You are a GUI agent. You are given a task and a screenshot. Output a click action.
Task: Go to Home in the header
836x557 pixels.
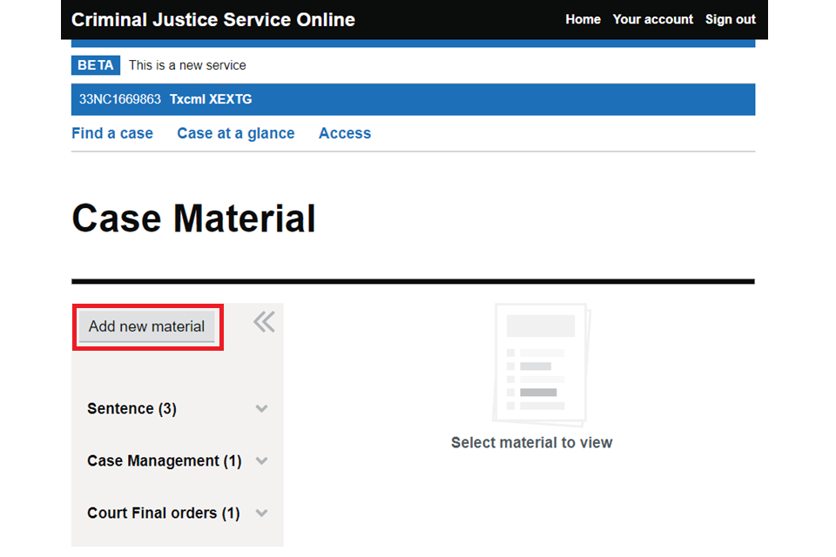click(x=583, y=19)
